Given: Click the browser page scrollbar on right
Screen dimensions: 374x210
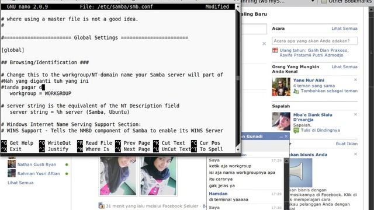Looking at the screenshot, I should pyautogui.click(x=371, y=52).
